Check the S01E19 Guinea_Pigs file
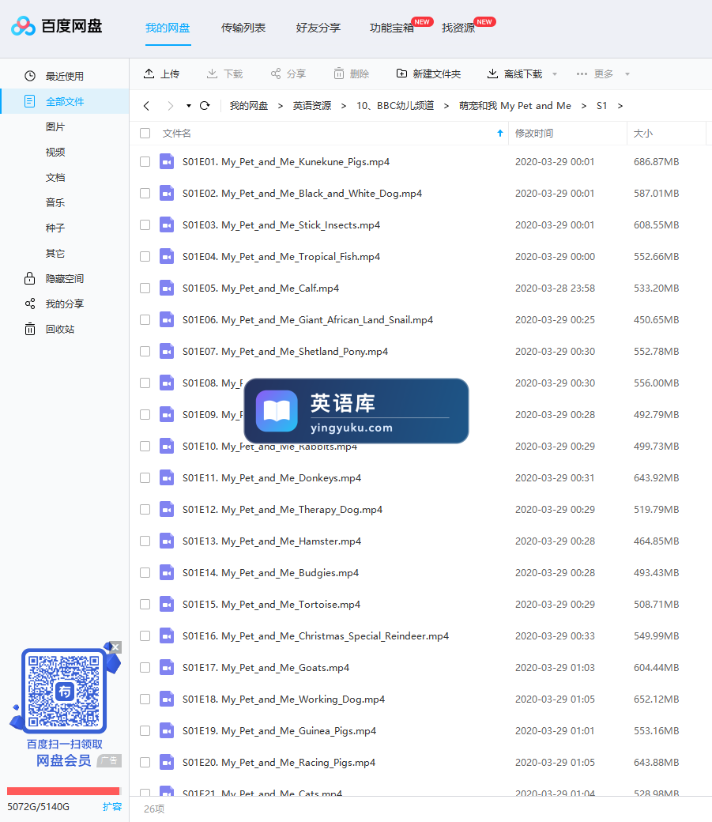This screenshot has height=822, width=712. point(145,731)
